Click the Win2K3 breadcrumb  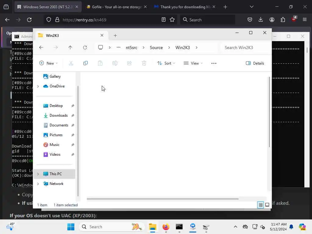pos(183,48)
